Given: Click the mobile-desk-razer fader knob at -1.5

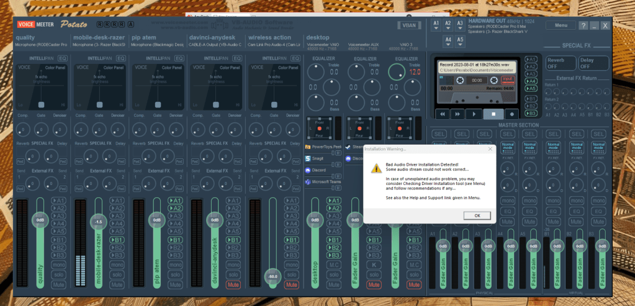Looking at the screenshot, I should [x=98, y=222].
